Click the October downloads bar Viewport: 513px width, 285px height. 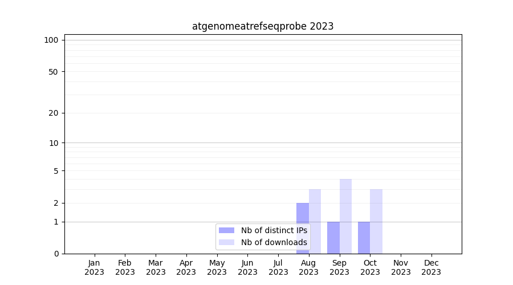point(376,221)
